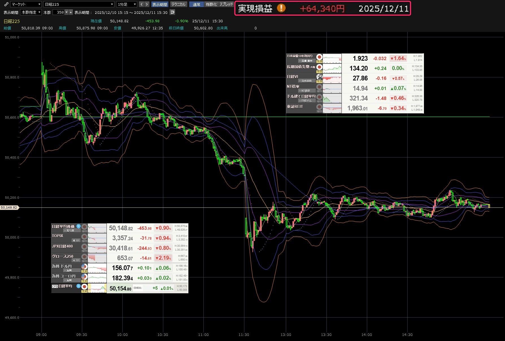Viewport: 505px width, 341px height.
Task: Click the 寄与度 button under 日経平均株価
Action: tap(69, 231)
